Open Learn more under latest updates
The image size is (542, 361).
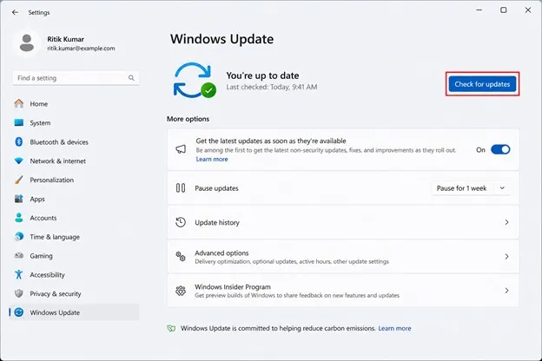click(212, 160)
